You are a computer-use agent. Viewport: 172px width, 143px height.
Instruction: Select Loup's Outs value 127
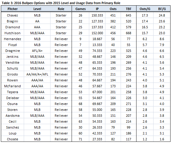(x=113, y=133)
